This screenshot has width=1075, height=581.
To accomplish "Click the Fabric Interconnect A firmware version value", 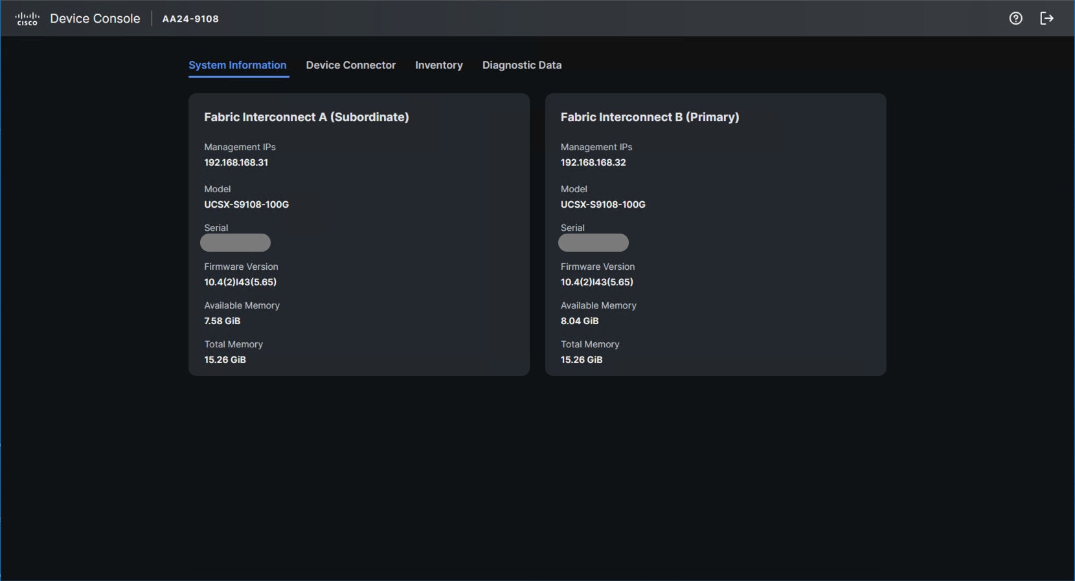I will pyautogui.click(x=240, y=282).
